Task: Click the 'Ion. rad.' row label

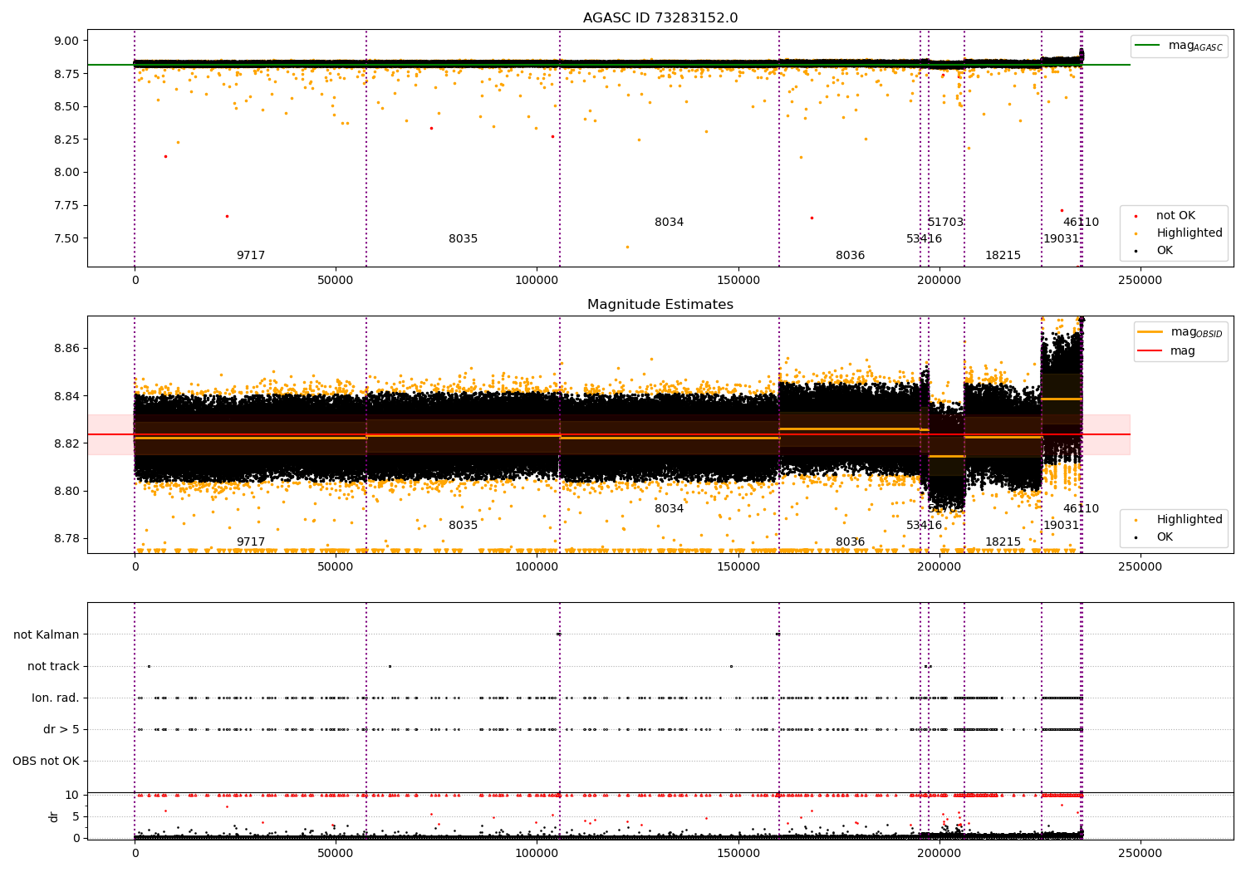Action: tap(56, 698)
